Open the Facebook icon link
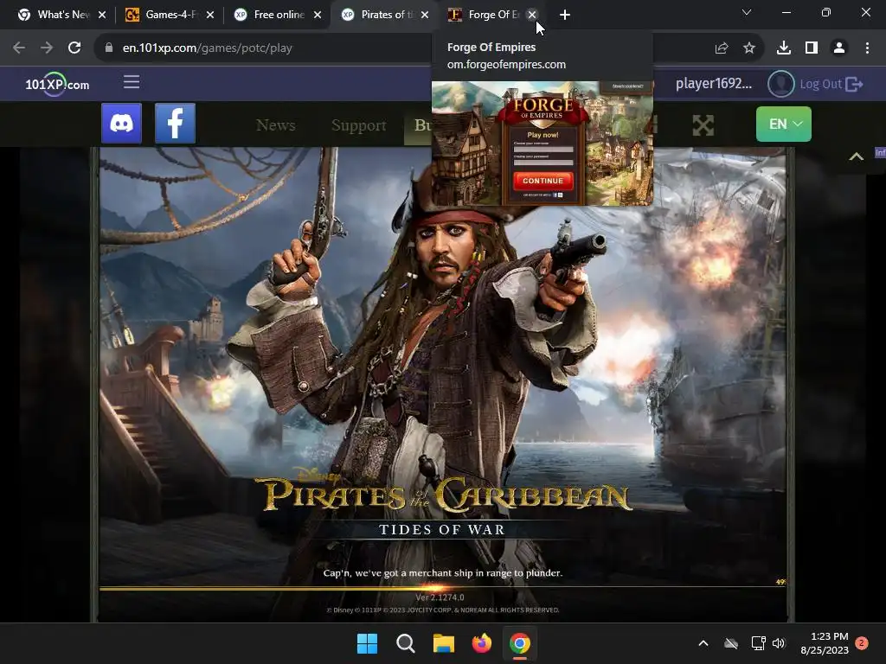 coord(175,123)
